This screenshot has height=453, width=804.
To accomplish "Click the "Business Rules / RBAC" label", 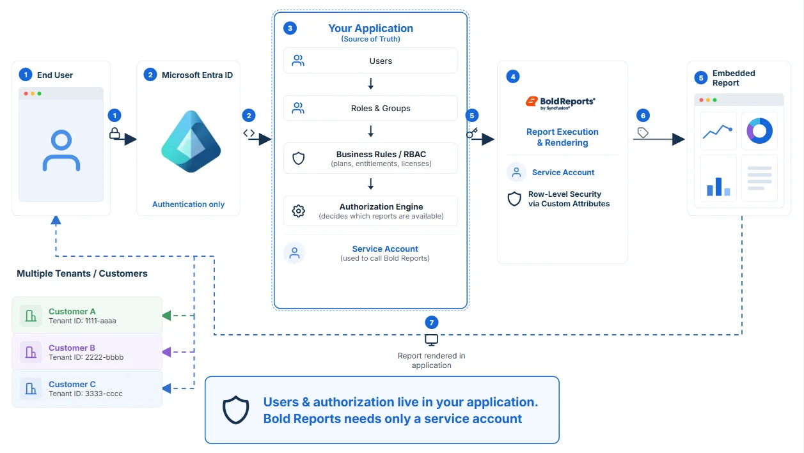I will click(381, 154).
